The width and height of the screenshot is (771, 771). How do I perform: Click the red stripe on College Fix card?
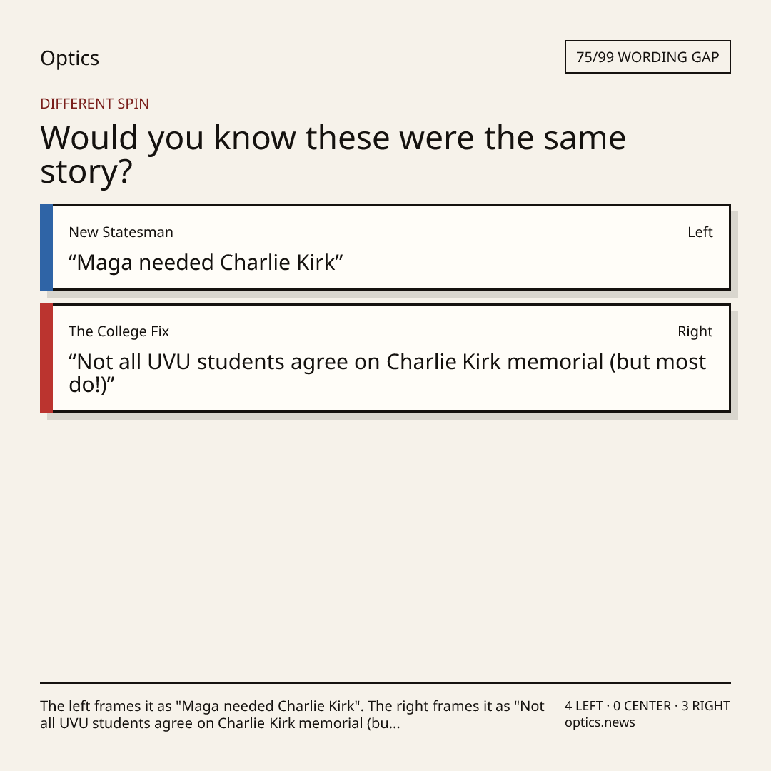(46, 358)
